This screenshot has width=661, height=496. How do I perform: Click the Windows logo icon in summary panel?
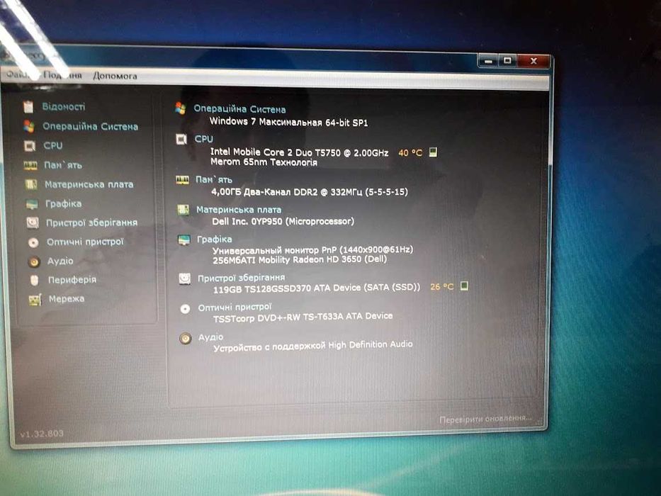(x=181, y=108)
